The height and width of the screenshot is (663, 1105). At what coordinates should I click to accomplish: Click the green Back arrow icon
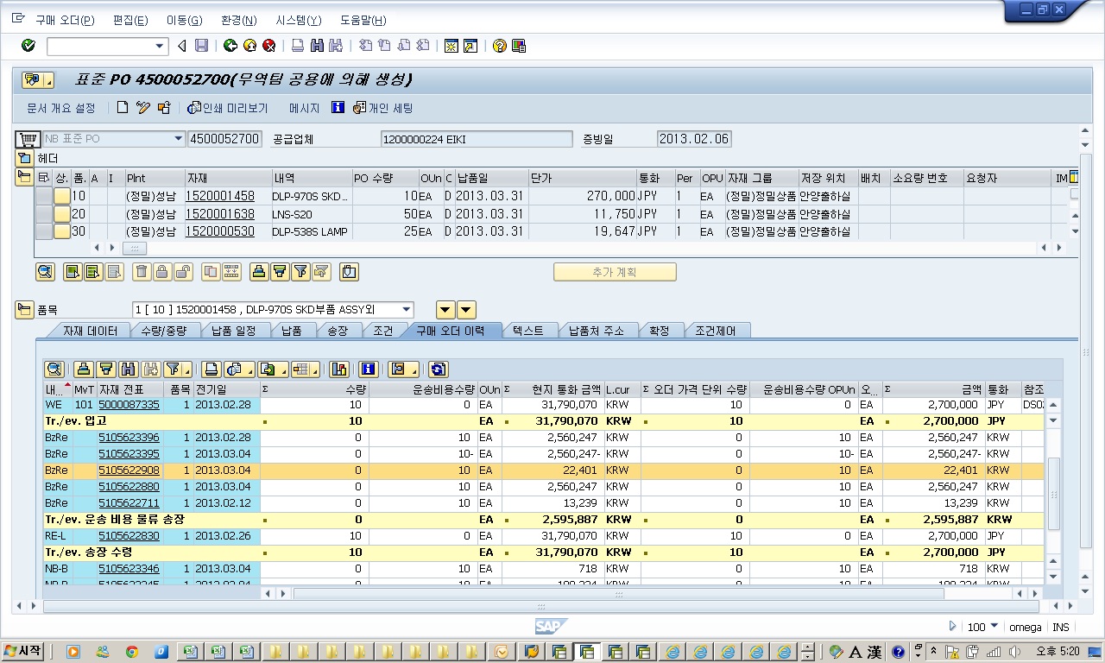(x=230, y=46)
